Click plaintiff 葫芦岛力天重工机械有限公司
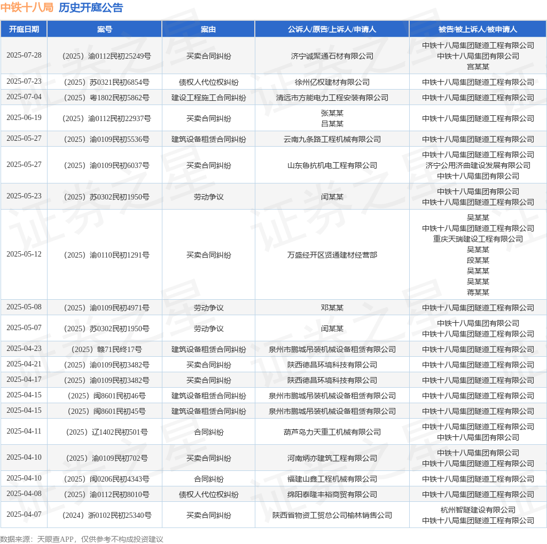The height and width of the screenshot is (544, 547). [x=332, y=432]
